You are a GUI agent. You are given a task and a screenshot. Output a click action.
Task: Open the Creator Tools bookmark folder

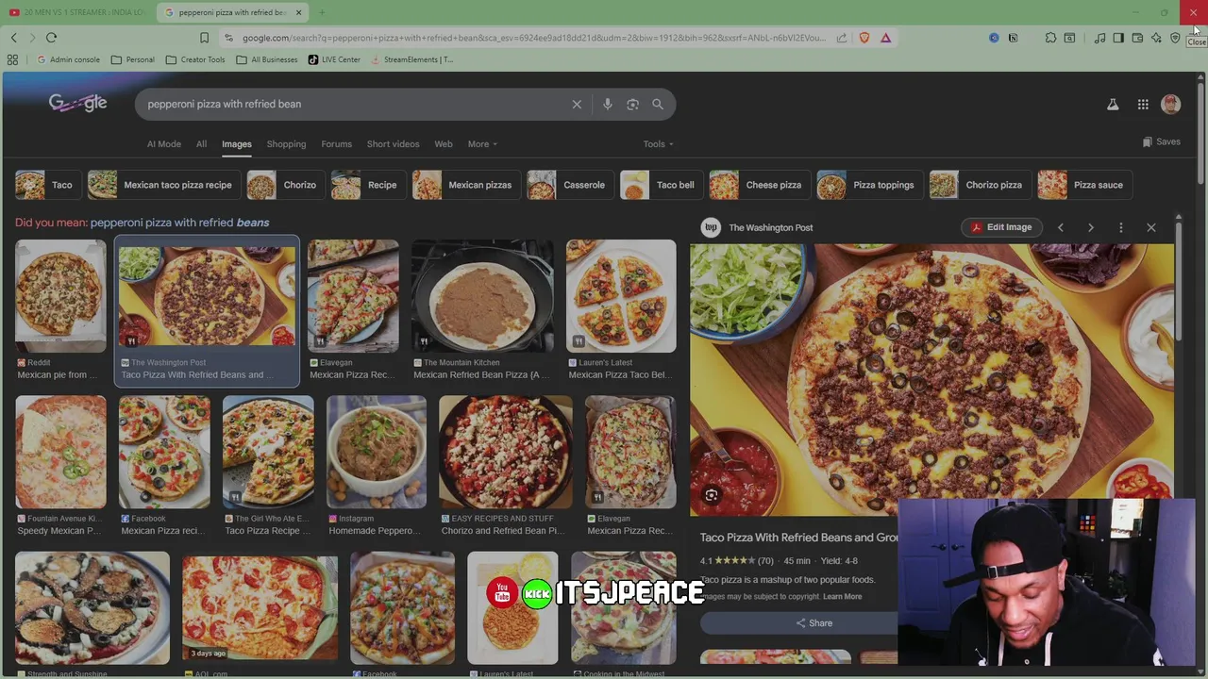point(195,59)
